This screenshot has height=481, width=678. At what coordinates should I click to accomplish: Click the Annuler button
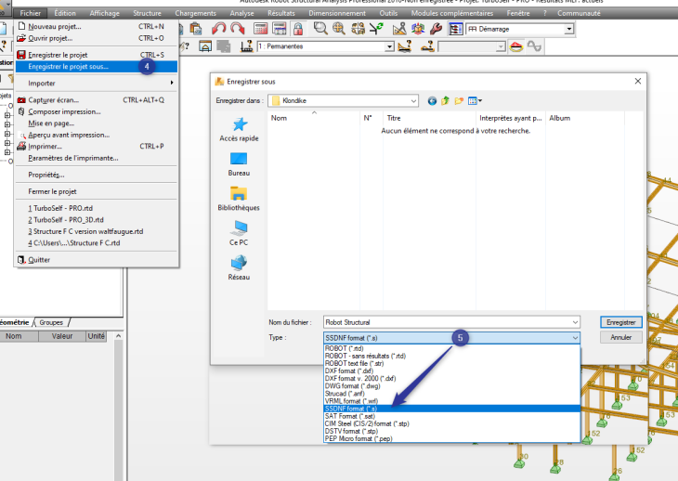pos(620,338)
